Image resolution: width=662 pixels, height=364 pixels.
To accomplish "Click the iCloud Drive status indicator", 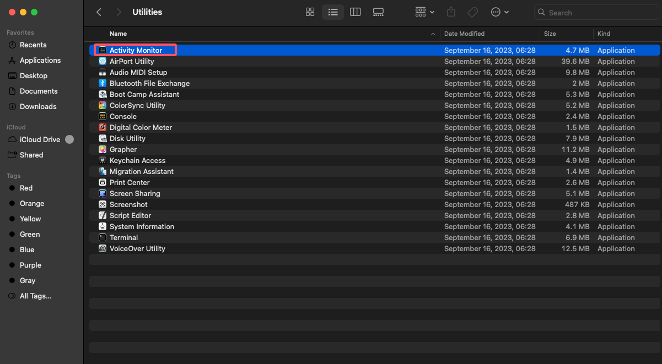I will tap(69, 139).
